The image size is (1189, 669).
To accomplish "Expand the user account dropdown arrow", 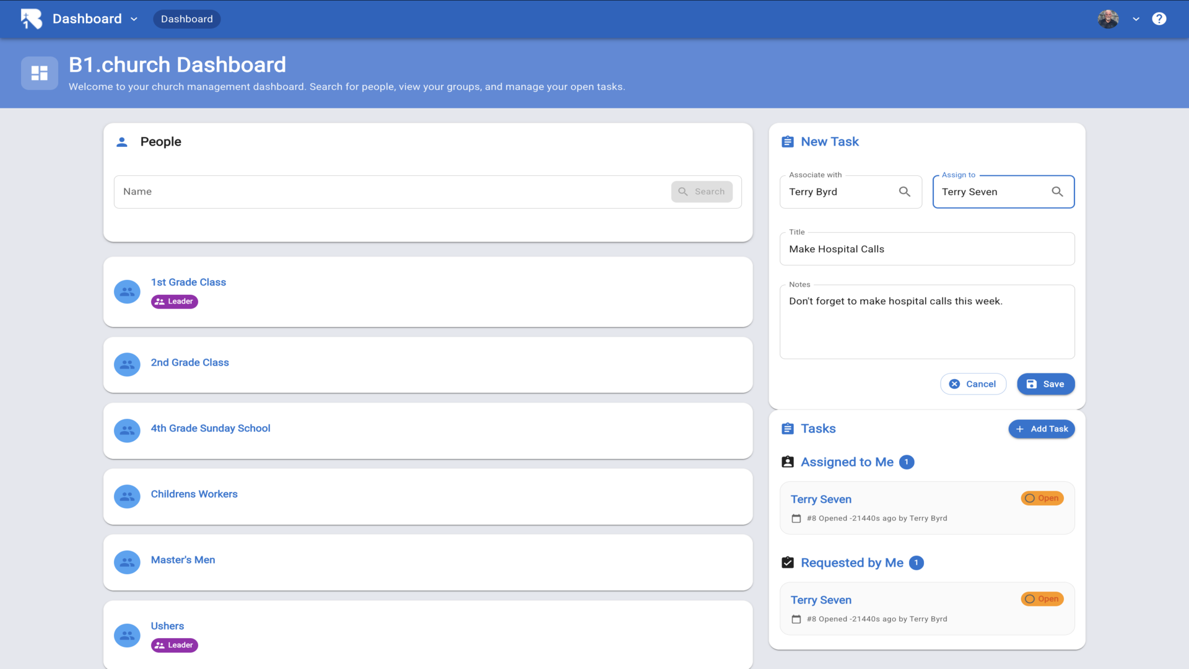I will click(1136, 19).
